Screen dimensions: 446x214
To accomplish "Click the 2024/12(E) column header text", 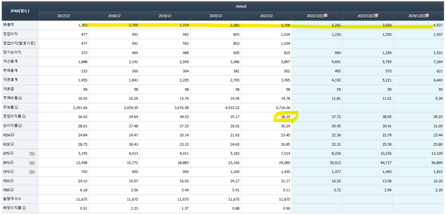I will tap(416, 16).
